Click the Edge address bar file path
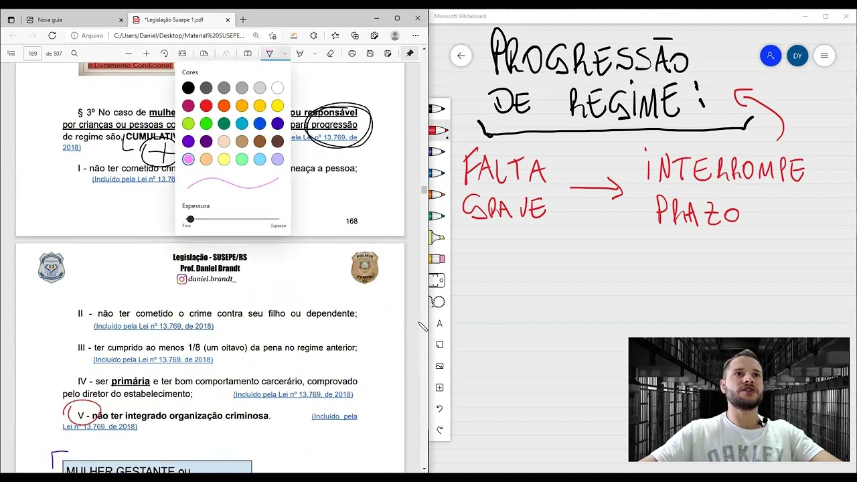Viewport: 857px width, 482px height. point(179,35)
